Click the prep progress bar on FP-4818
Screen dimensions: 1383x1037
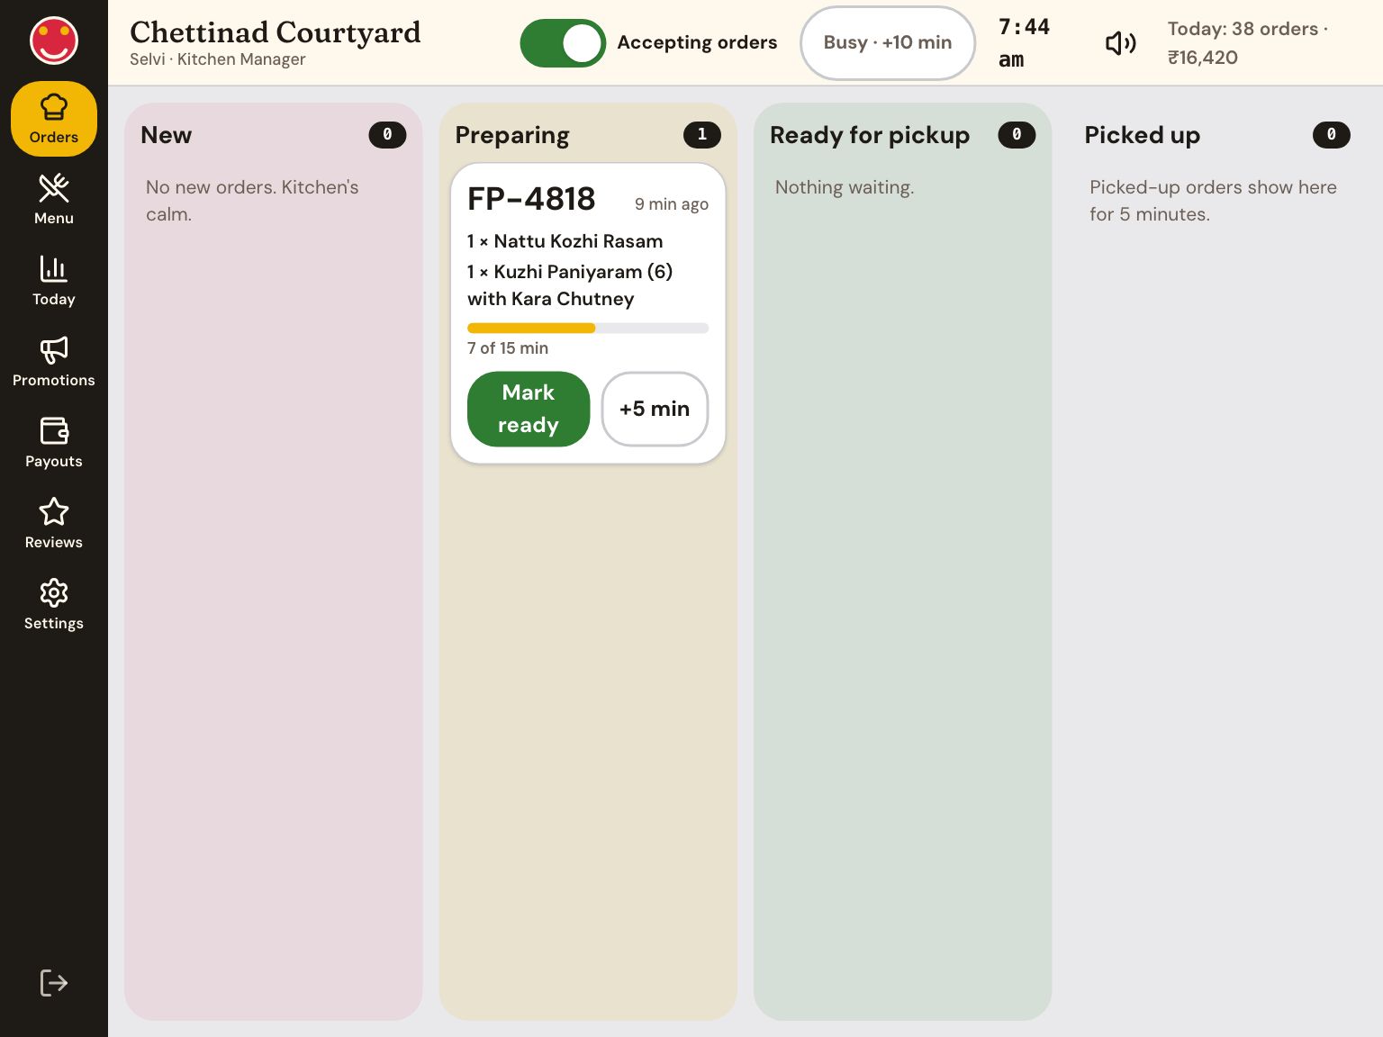[x=588, y=329]
